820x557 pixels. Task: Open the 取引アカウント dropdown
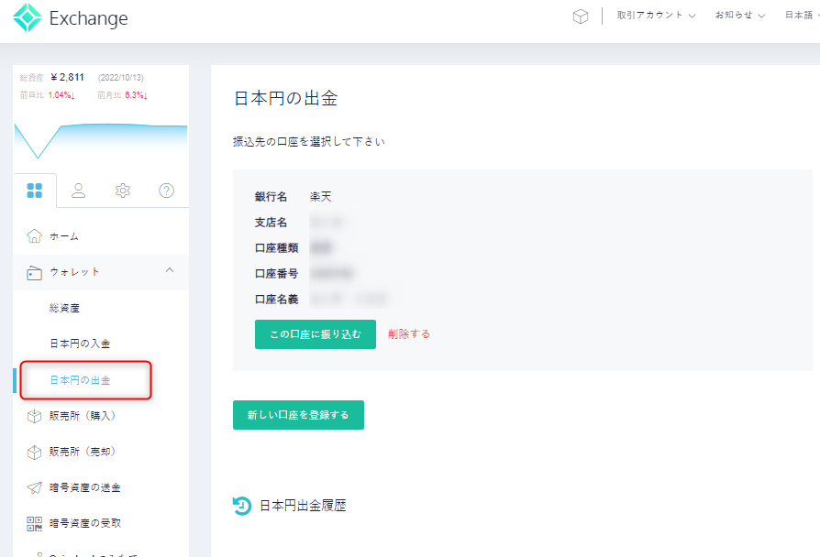656,16
